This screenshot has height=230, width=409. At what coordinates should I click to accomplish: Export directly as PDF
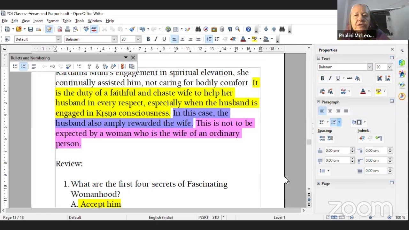click(x=60, y=29)
